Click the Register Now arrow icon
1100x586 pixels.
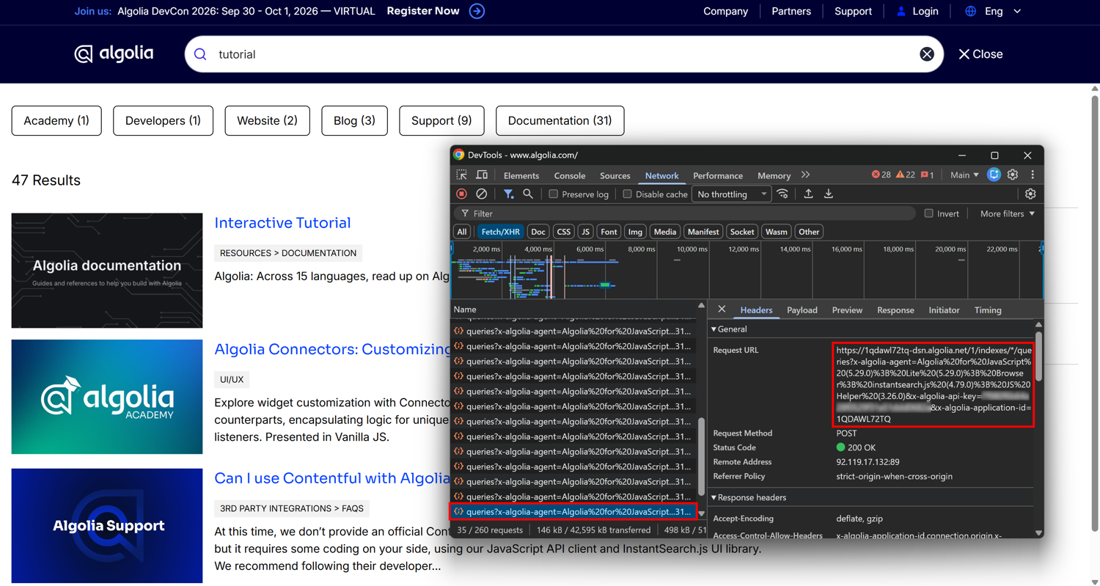click(477, 11)
